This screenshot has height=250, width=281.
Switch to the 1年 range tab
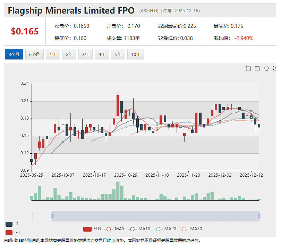[53, 54]
